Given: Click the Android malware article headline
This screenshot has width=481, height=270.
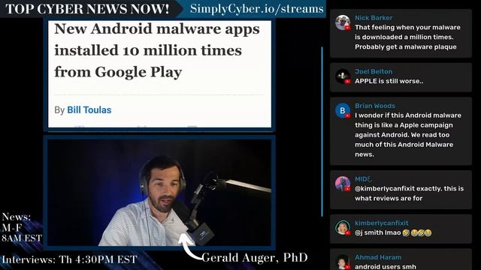Looking at the screenshot, I should coord(157,50).
